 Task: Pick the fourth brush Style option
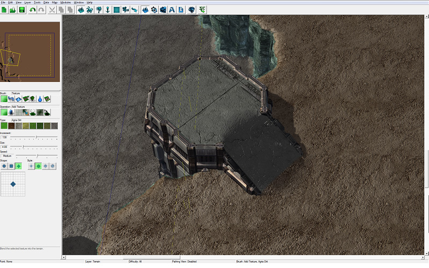click(53, 166)
